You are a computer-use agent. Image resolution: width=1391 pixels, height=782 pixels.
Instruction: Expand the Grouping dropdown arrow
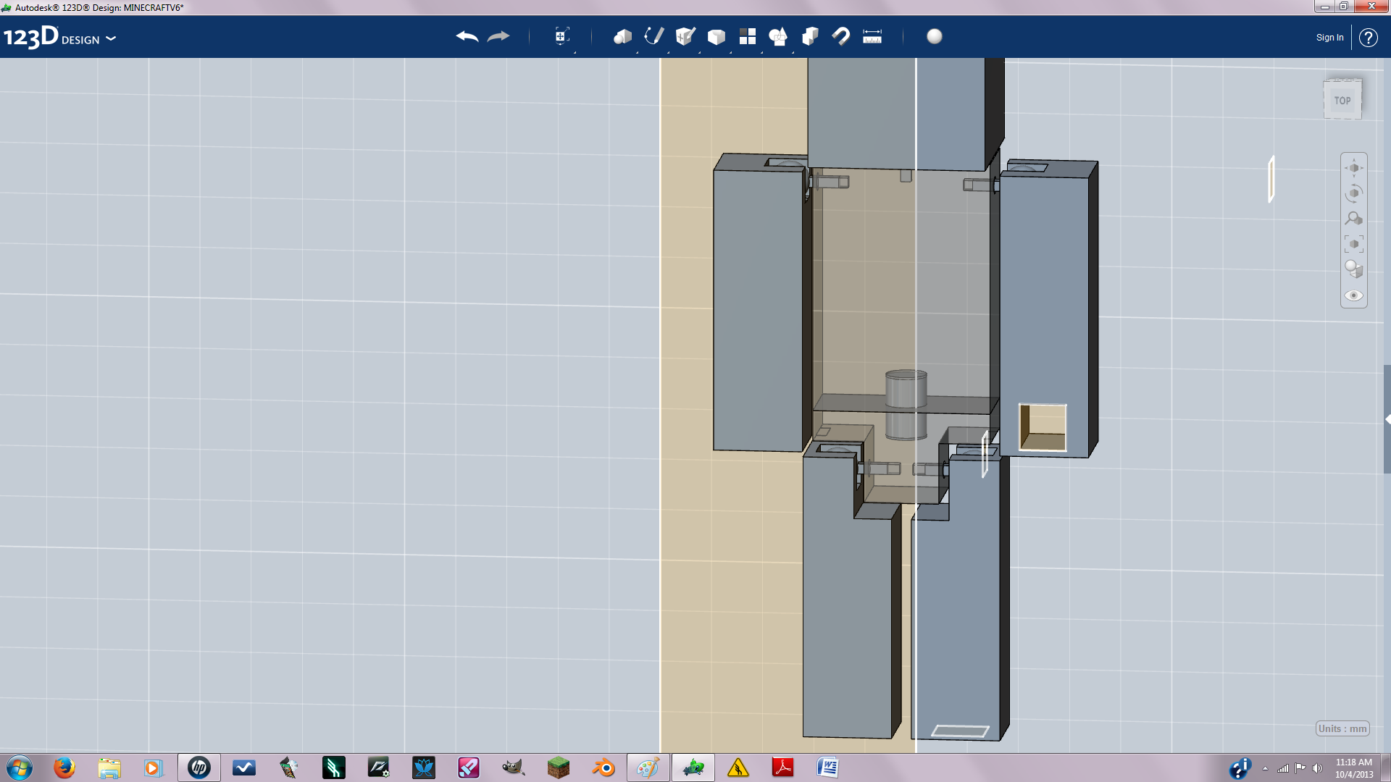pyautogui.click(x=793, y=52)
